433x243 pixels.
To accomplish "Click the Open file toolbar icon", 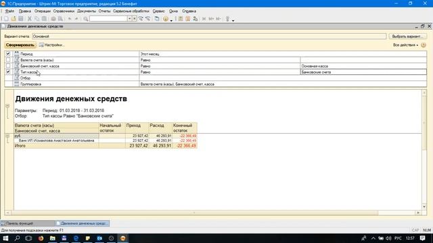I will point(14,19).
